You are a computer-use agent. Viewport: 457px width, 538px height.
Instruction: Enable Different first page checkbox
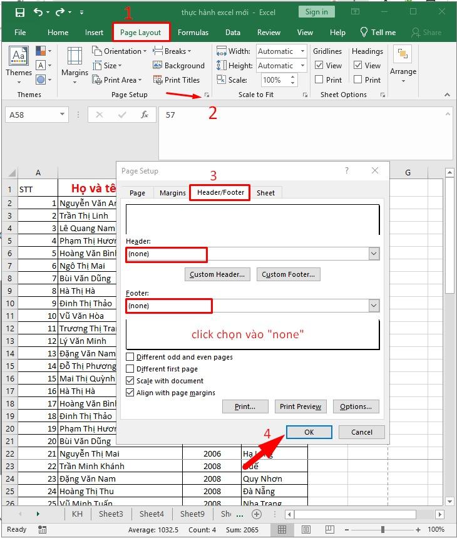click(x=130, y=369)
